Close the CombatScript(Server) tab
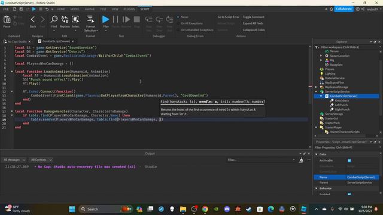Image resolution: width=383 pixels, height=215 pixels. coord(73,41)
